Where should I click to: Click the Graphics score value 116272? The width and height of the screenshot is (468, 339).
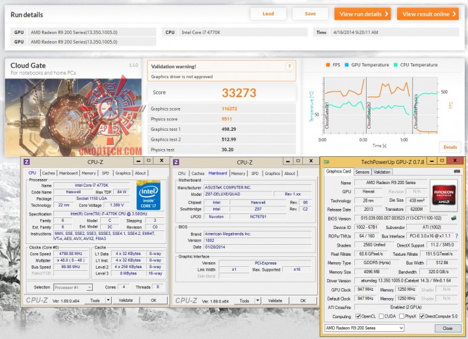pyautogui.click(x=229, y=109)
